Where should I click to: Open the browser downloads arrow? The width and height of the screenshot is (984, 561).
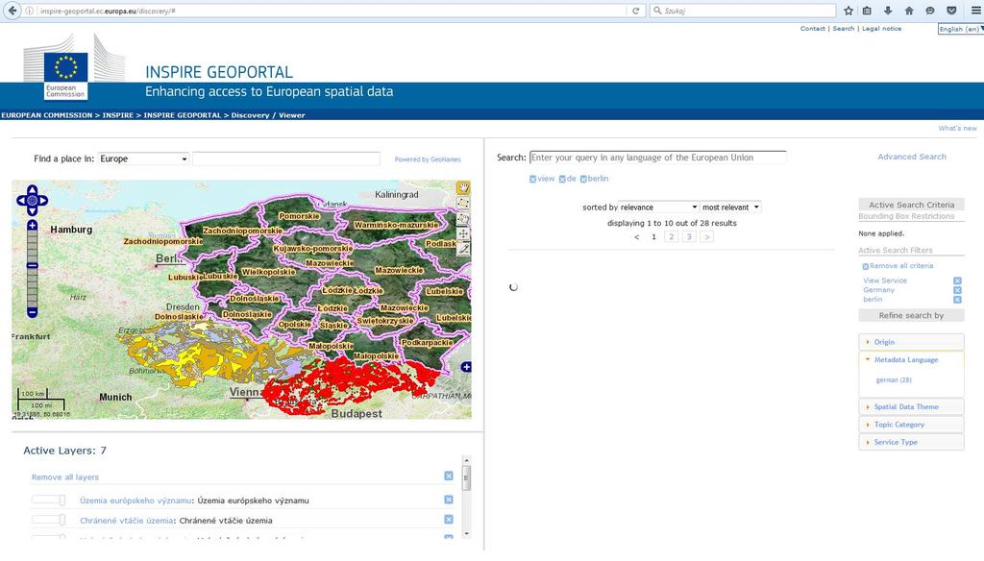(x=887, y=11)
